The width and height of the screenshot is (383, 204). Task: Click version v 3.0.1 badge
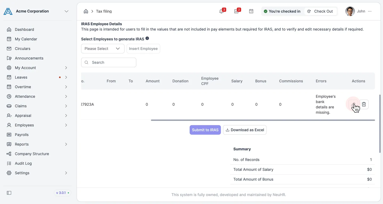click(x=63, y=193)
